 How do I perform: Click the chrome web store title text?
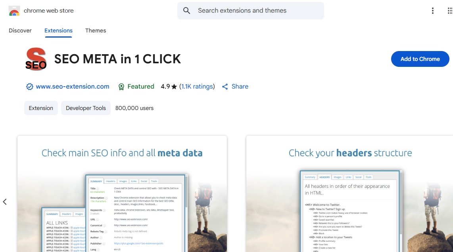[48, 11]
